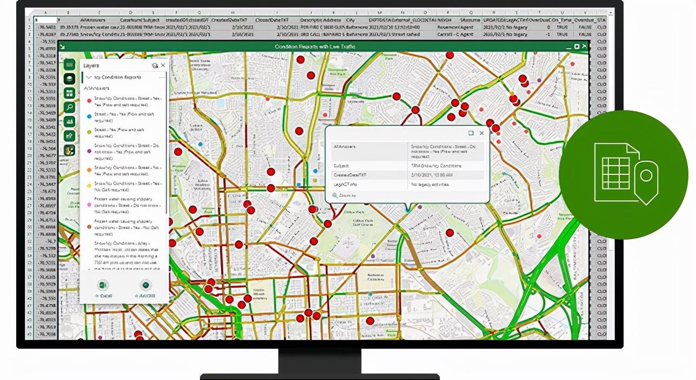Open layer options icon in Layers panel header
This screenshot has height=380, width=696.
coord(155,65)
